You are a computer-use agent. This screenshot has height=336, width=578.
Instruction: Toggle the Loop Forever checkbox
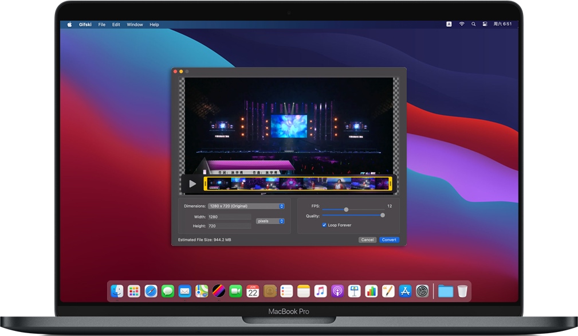[x=324, y=225]
